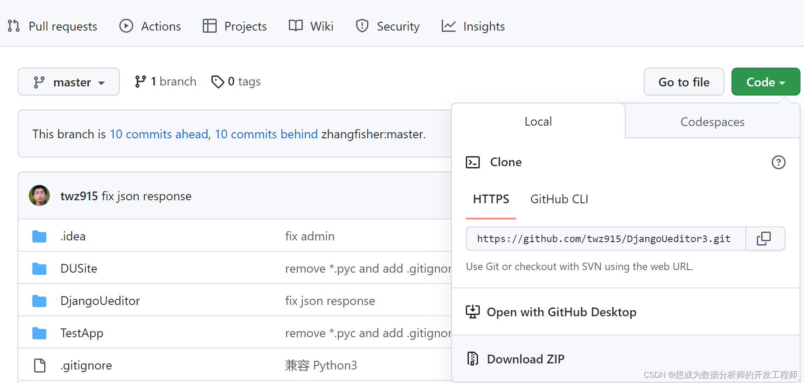804x383 pixels.
Task: Click the Download ZIP file icon
Action: tap(472, 359)
